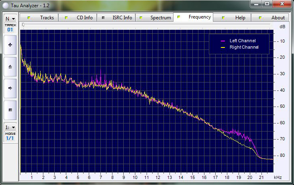Click the right arrow next button
This screenshot has height=185, width=294.
(10, 88)
